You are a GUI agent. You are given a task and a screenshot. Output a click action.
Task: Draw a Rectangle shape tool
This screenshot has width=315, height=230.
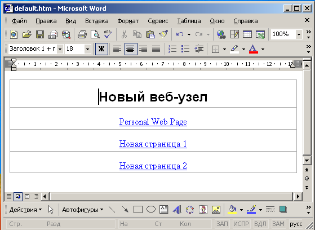point(138,210)
